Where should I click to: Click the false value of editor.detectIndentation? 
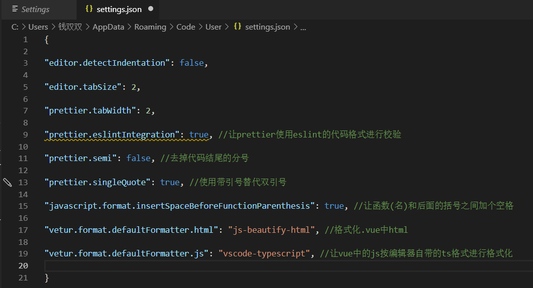[191, 63]
